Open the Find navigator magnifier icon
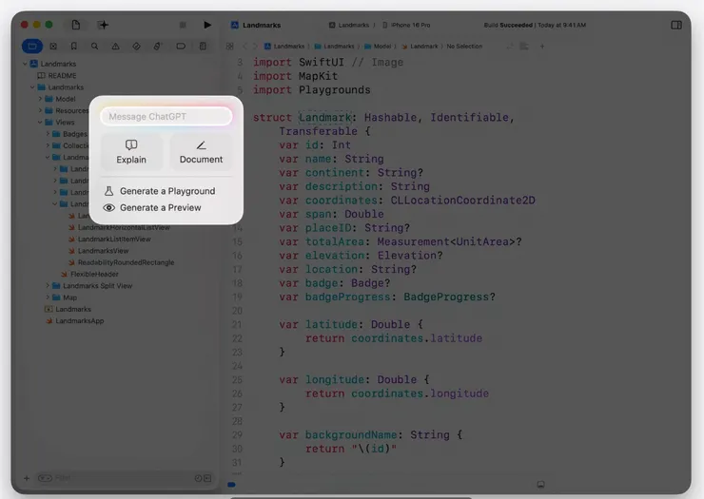 coord(94,46)
